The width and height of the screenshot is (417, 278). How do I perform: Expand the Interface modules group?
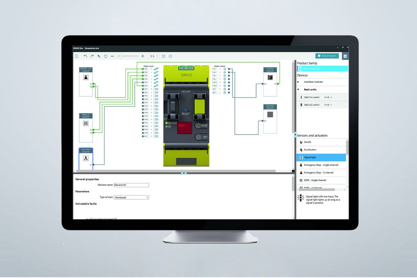(x=298, y=82)
